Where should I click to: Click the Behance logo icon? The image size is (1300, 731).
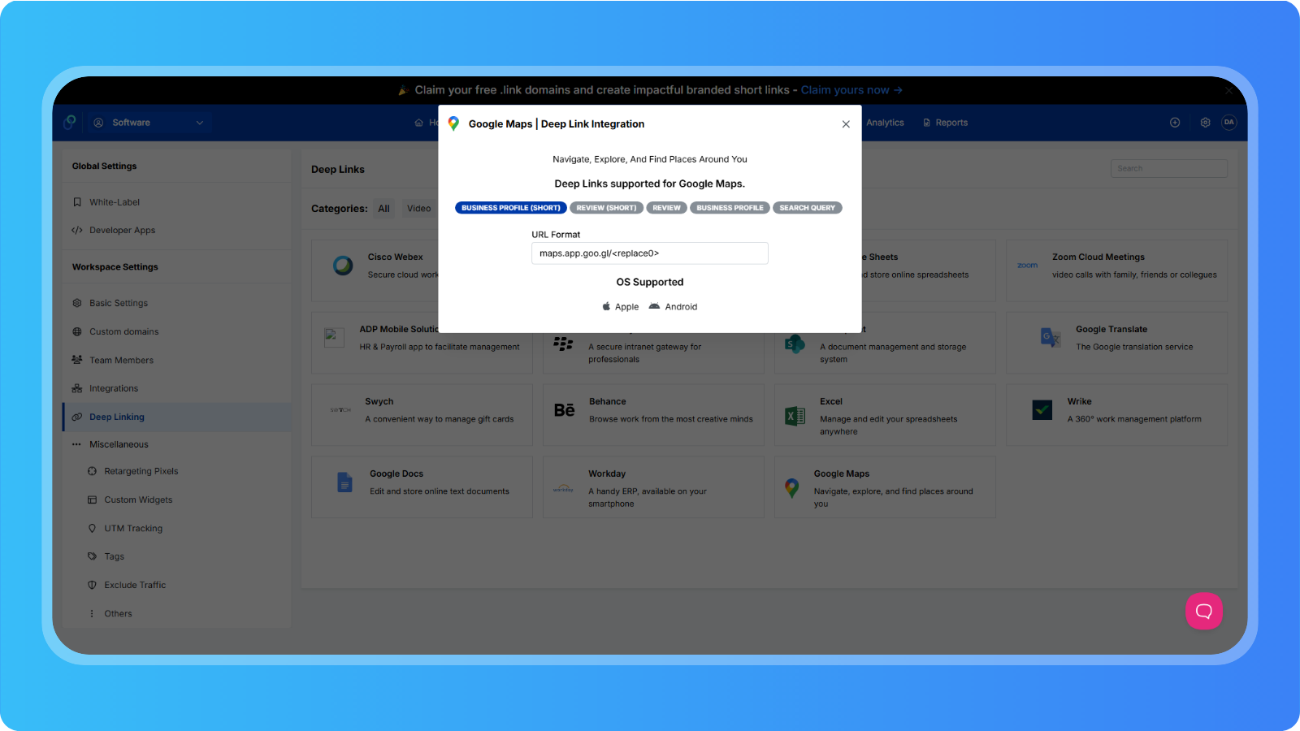pos(564,410)
